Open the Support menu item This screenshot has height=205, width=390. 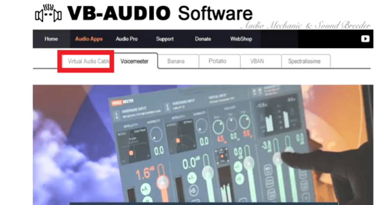(x=165, y=39)
